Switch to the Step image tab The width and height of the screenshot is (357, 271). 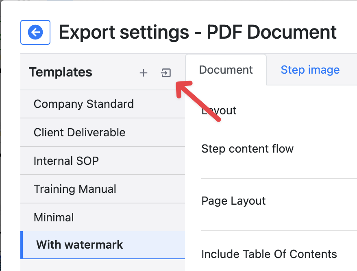310,70
